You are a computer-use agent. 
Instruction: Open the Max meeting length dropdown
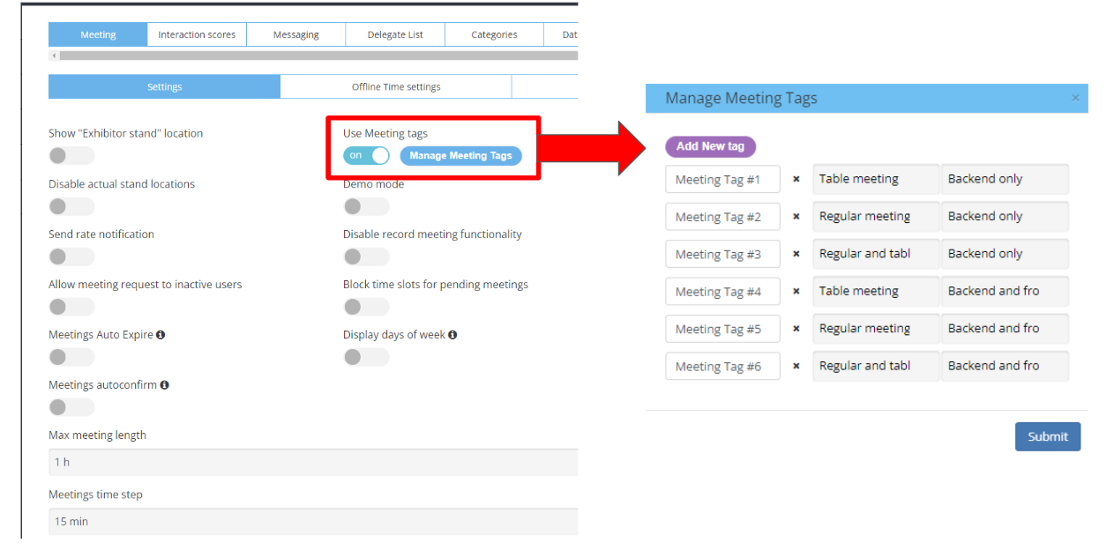pyautogui.click(x=313, y=462)
